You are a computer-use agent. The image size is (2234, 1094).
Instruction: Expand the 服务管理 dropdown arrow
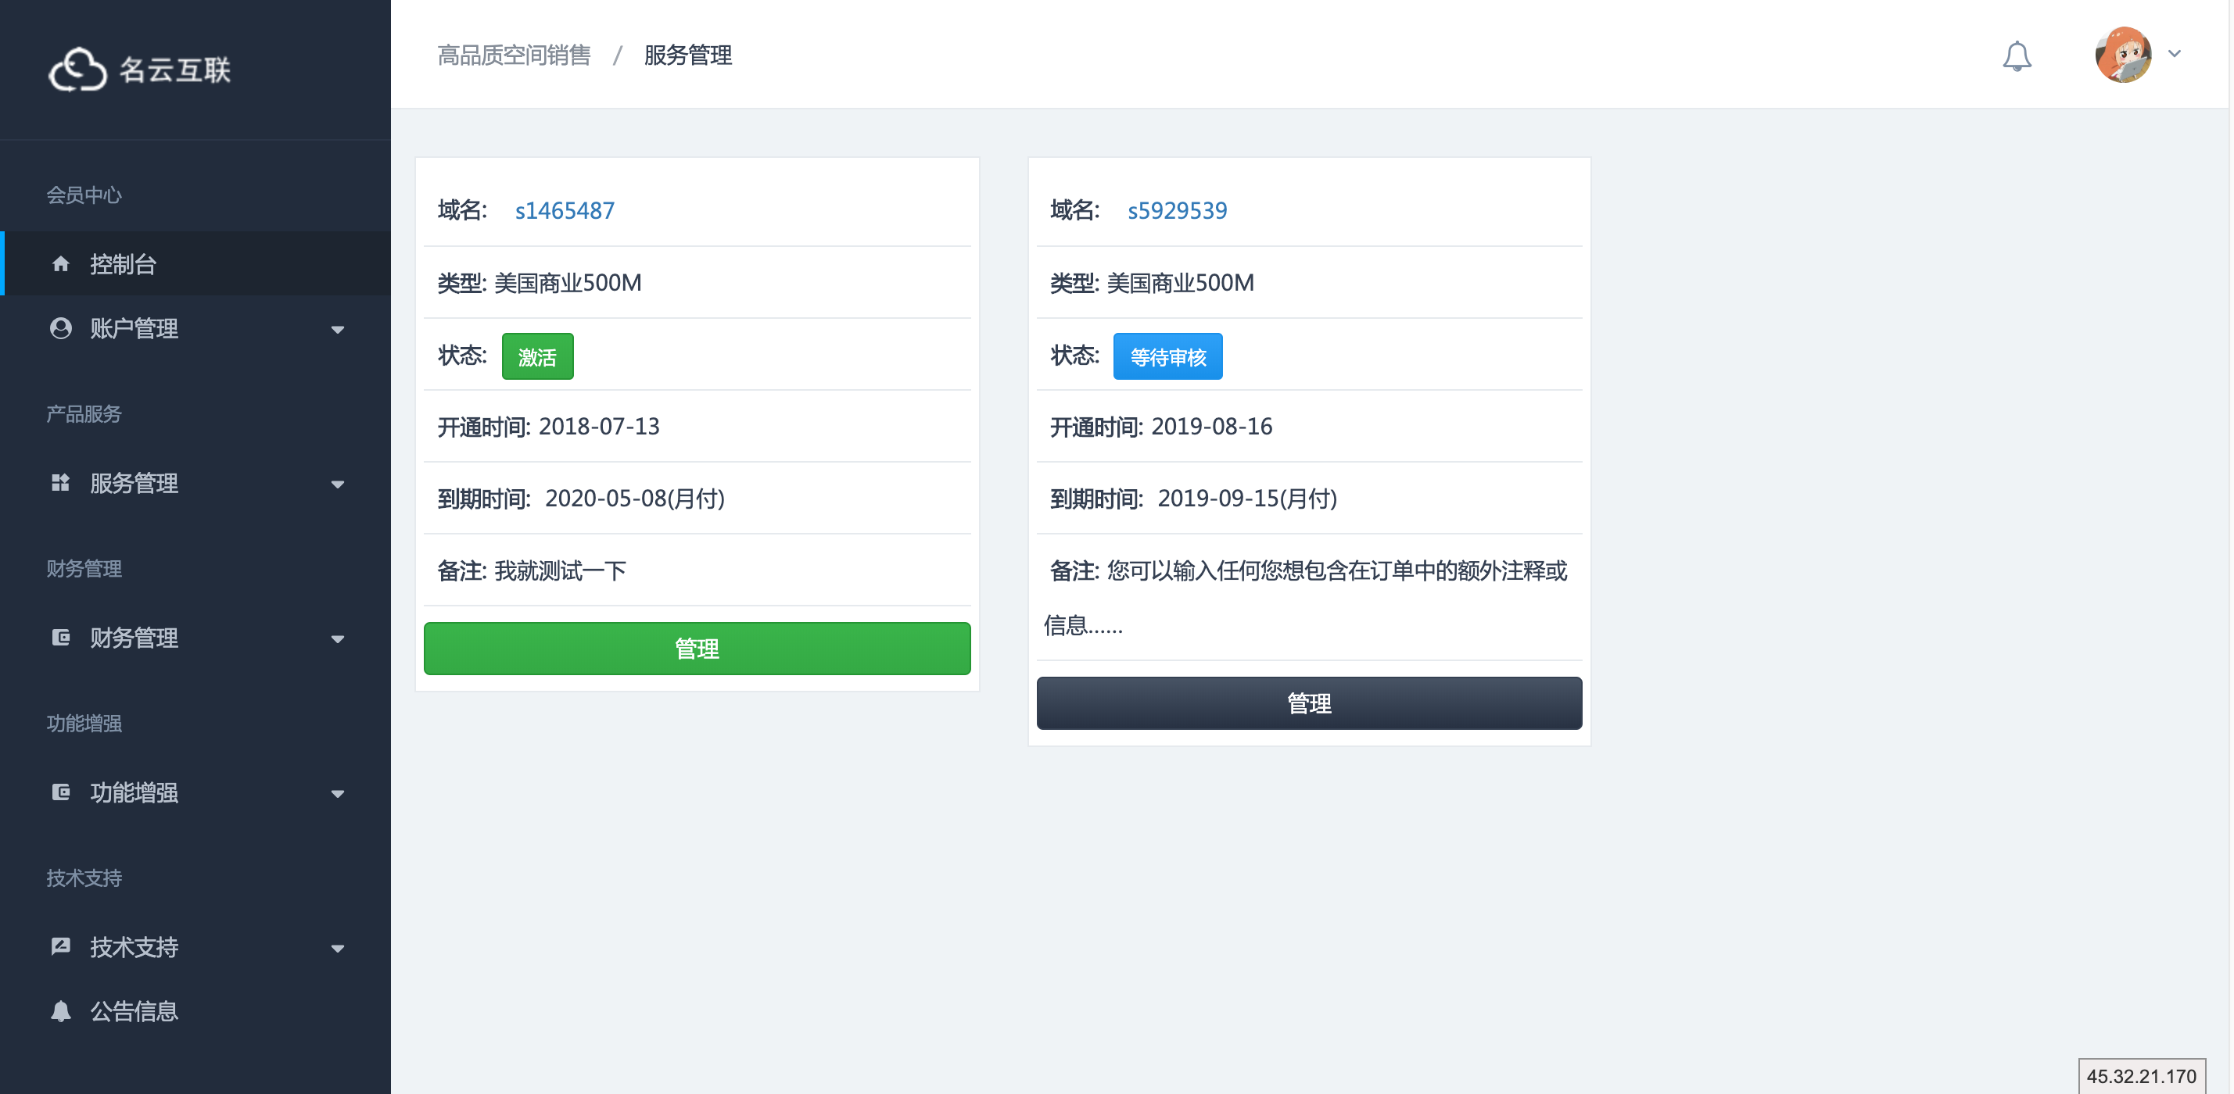[337, 484]
